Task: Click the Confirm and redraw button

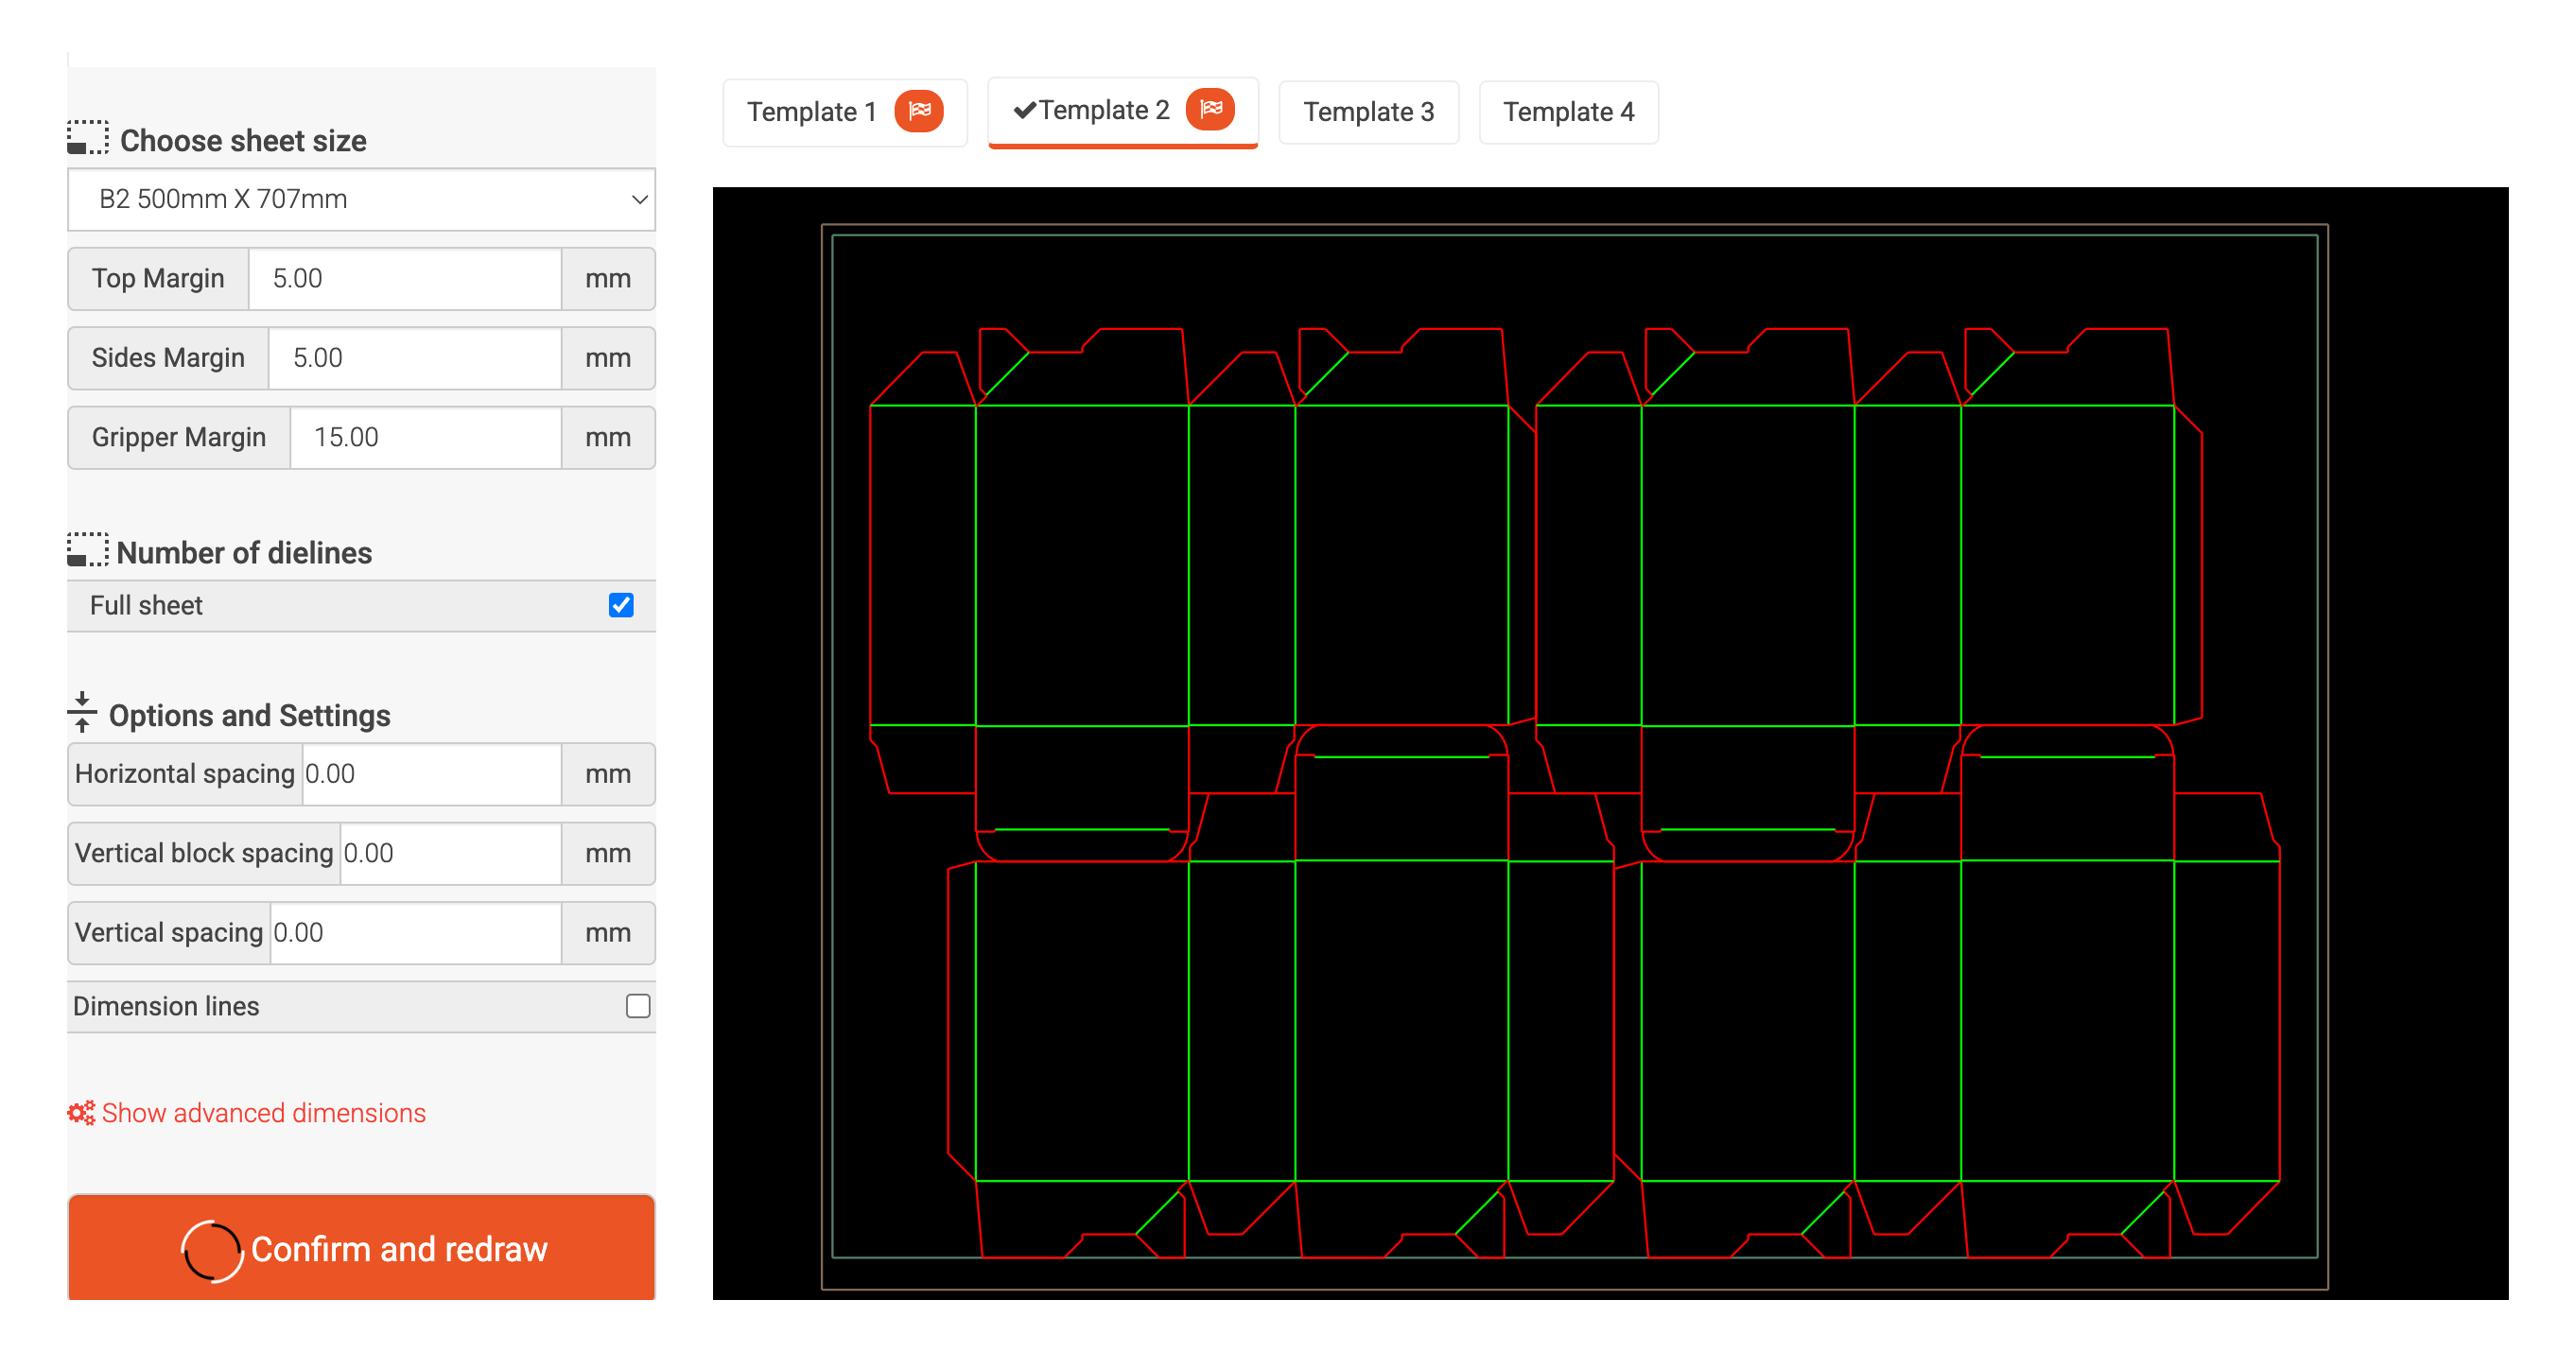Action: coord(361,1248)
